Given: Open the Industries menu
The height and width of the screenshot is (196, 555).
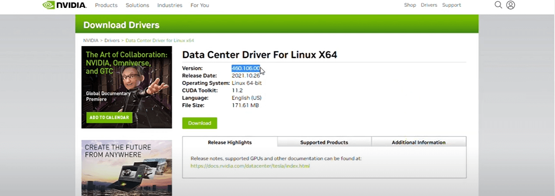Looking at the screenshot, I should point(169,5).
